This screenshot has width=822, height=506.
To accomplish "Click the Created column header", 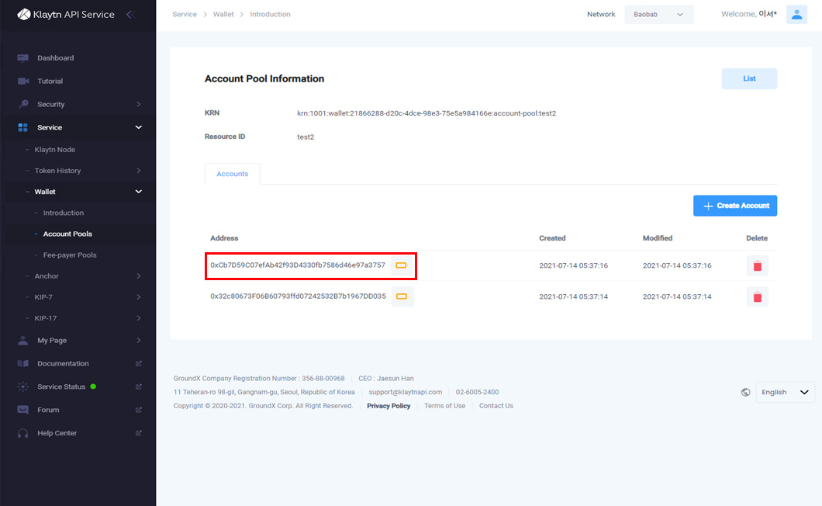I will pyautogui.click(x=552, y=238).
